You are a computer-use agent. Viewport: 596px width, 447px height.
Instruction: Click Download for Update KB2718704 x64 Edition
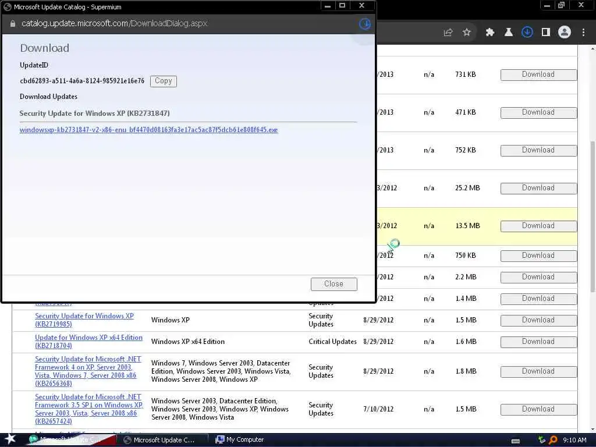[x=538, y=342]
